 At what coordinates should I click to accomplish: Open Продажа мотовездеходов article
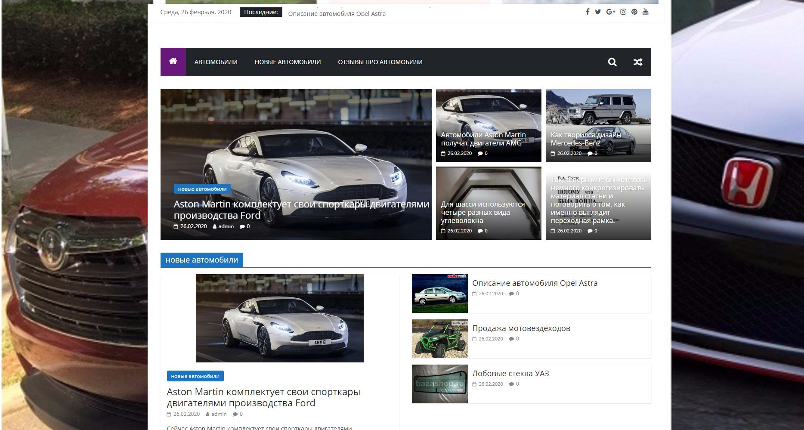pyautogui.click(x=521, y=328)
